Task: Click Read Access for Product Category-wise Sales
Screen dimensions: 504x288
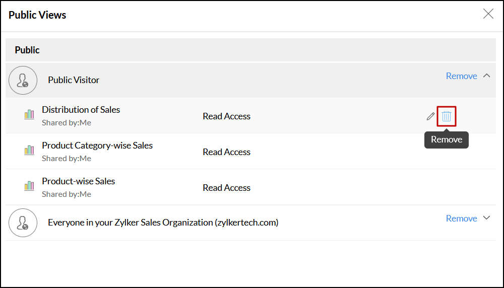Action: pos(226,152)
